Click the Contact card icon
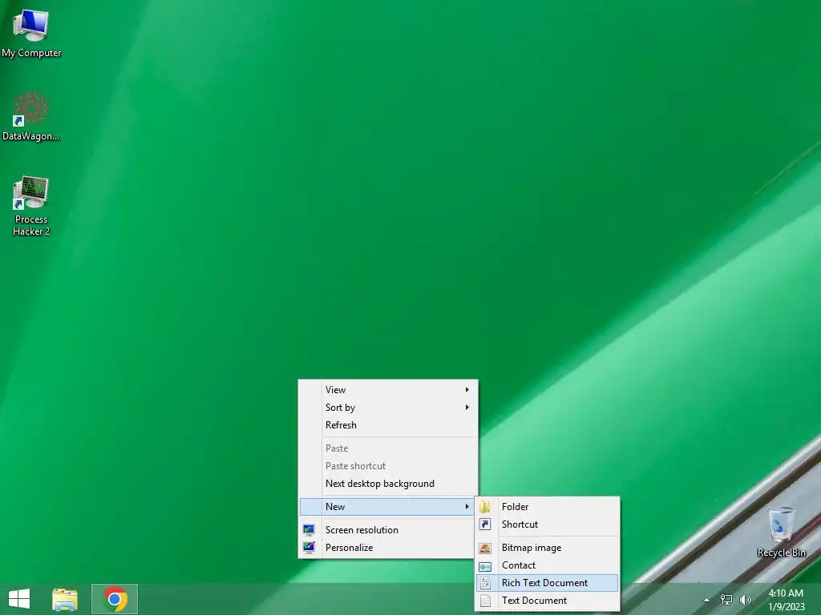Screen dimensions: 821x615 coord(485,566)
